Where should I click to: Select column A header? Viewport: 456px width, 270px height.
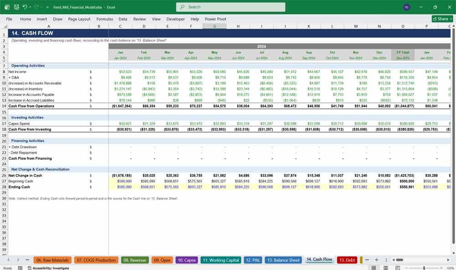point(49,26)
